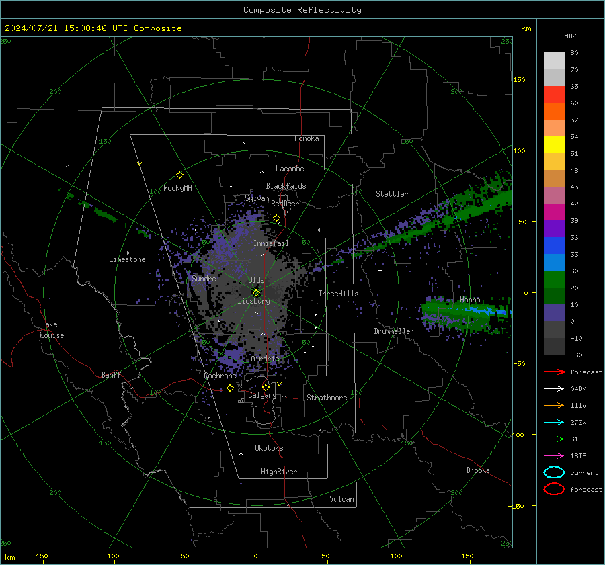This screenshot has width=605, height=565.
Task: Click the Sundre label
Action: coord(204,279)
